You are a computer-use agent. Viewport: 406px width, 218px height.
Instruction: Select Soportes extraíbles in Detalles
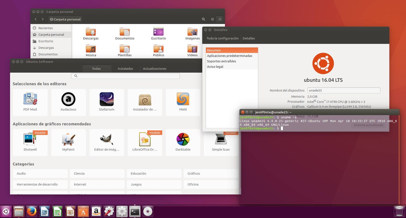tap(232, 61)
